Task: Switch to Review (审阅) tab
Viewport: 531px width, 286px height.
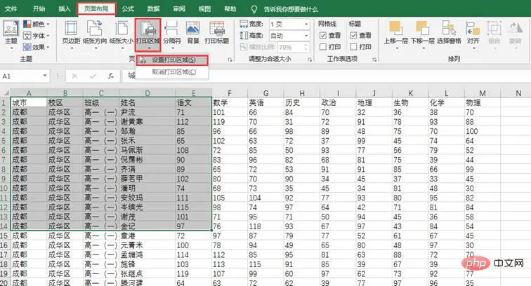Action: tap(179, 9)
